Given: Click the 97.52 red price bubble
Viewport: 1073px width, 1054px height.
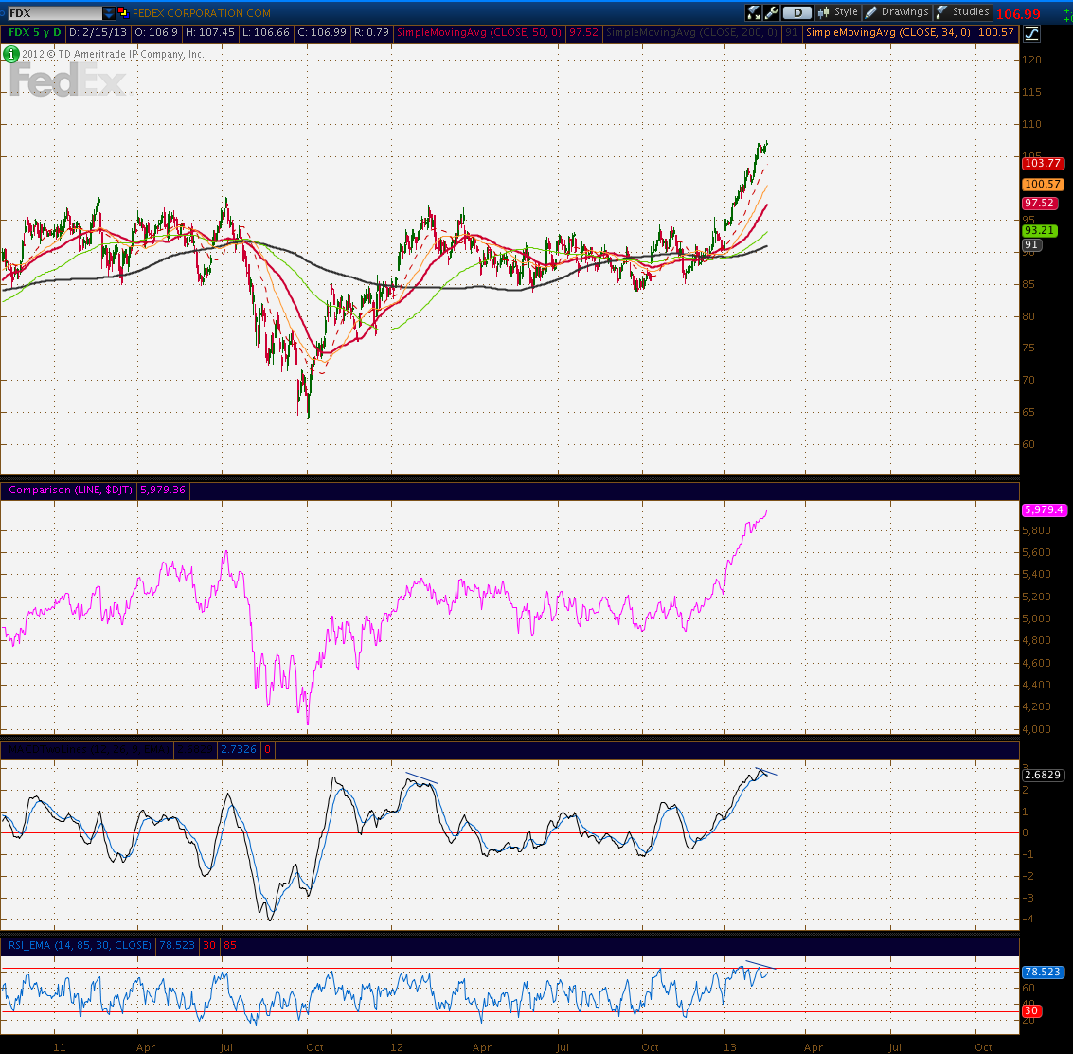Looking at the screenshot, I should pos(1040,204).
